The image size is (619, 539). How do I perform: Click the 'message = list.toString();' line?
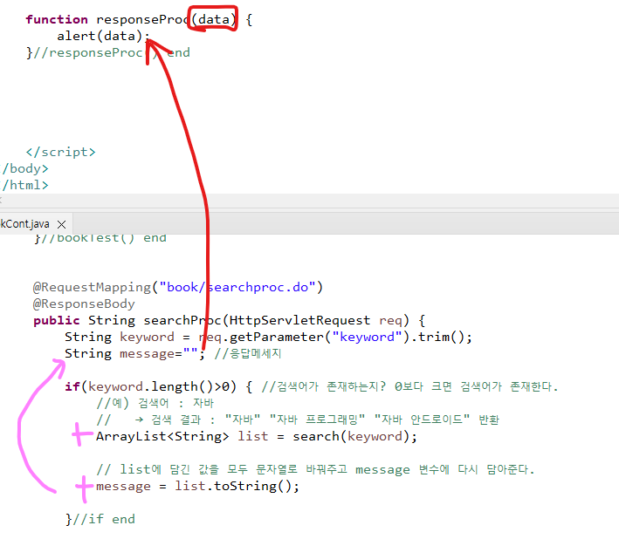[198, 486]
